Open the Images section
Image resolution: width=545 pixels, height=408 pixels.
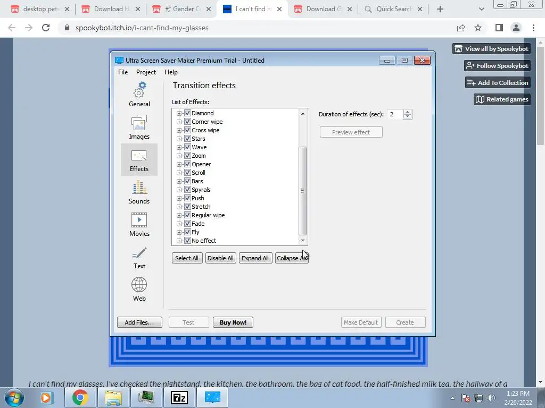pyautogui.click(x=139, y=127)
